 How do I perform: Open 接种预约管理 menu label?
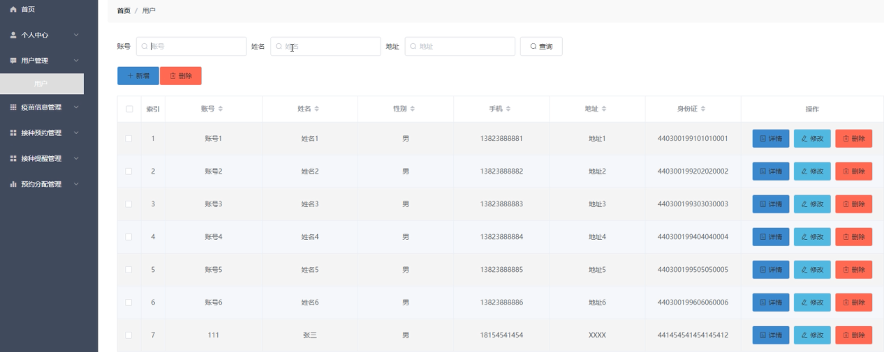pos(41,132)
